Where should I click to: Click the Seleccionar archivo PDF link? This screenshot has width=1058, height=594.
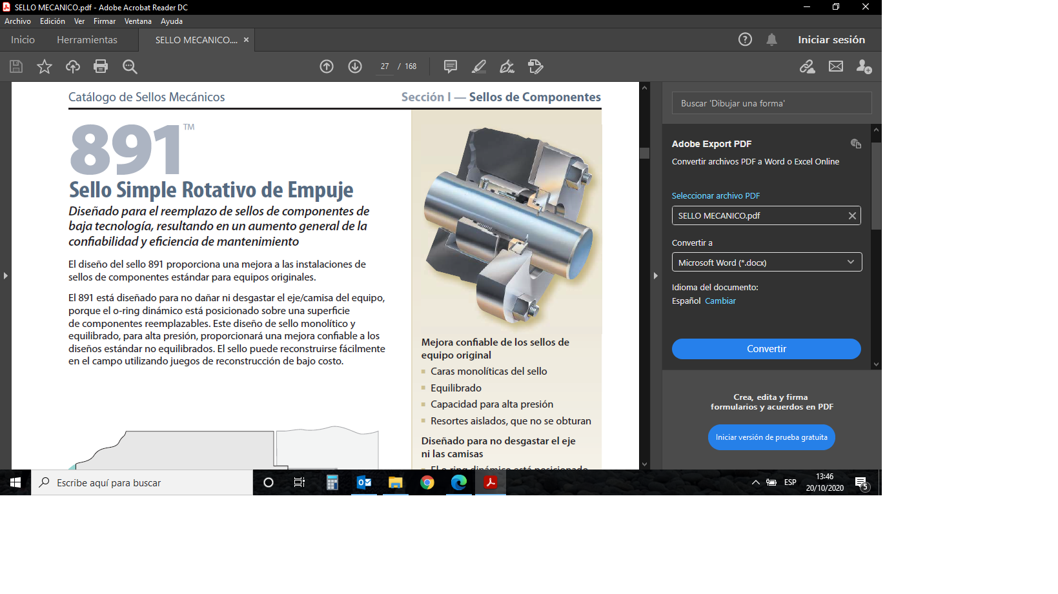click(716, 196)
